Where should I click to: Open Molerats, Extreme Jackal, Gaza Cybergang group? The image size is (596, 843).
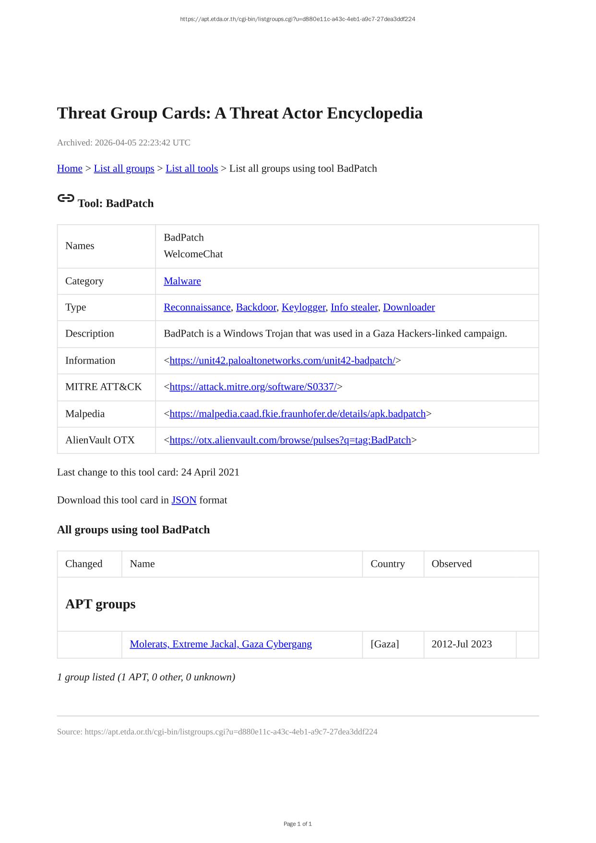[x=221, y=644]
